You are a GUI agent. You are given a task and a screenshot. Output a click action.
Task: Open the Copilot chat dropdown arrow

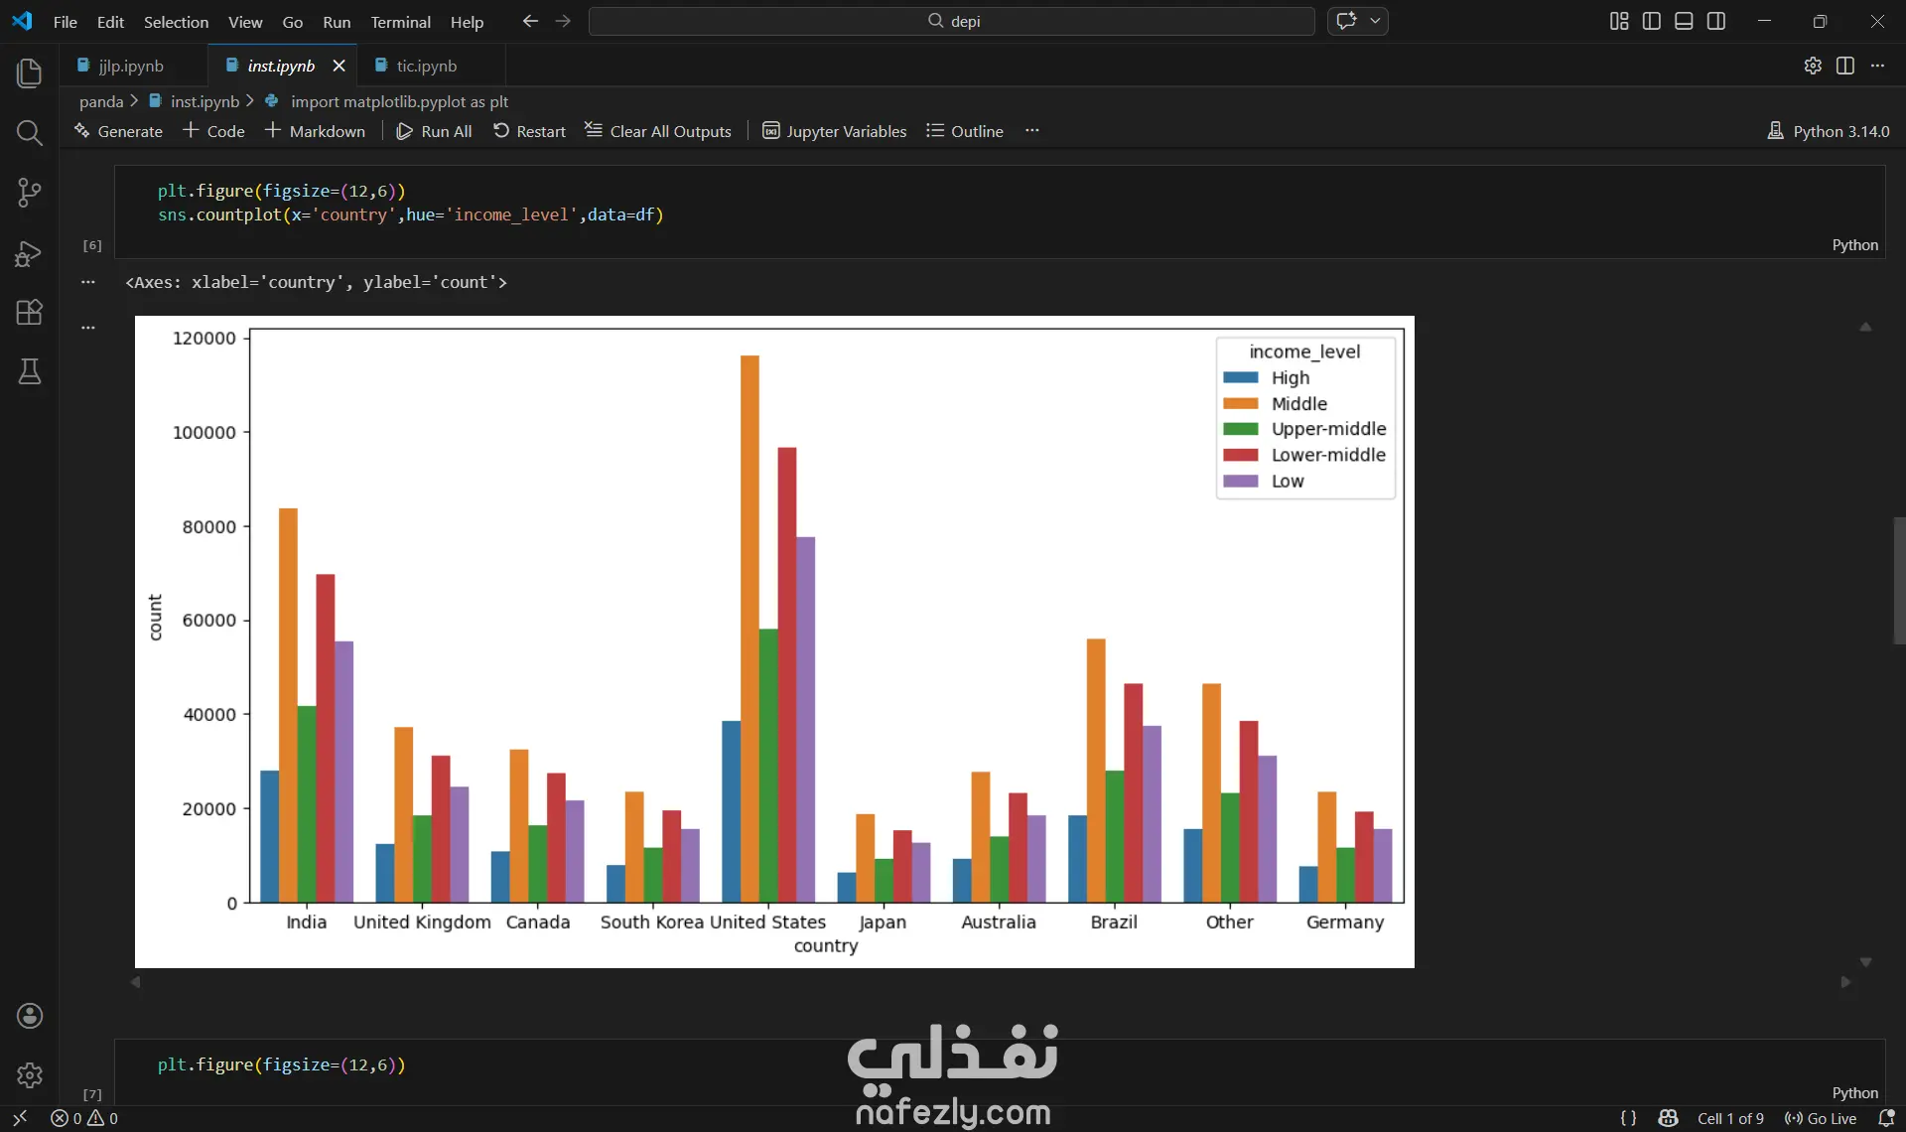(1375, 21)
